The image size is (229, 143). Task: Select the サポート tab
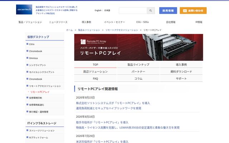pos(181,79)
